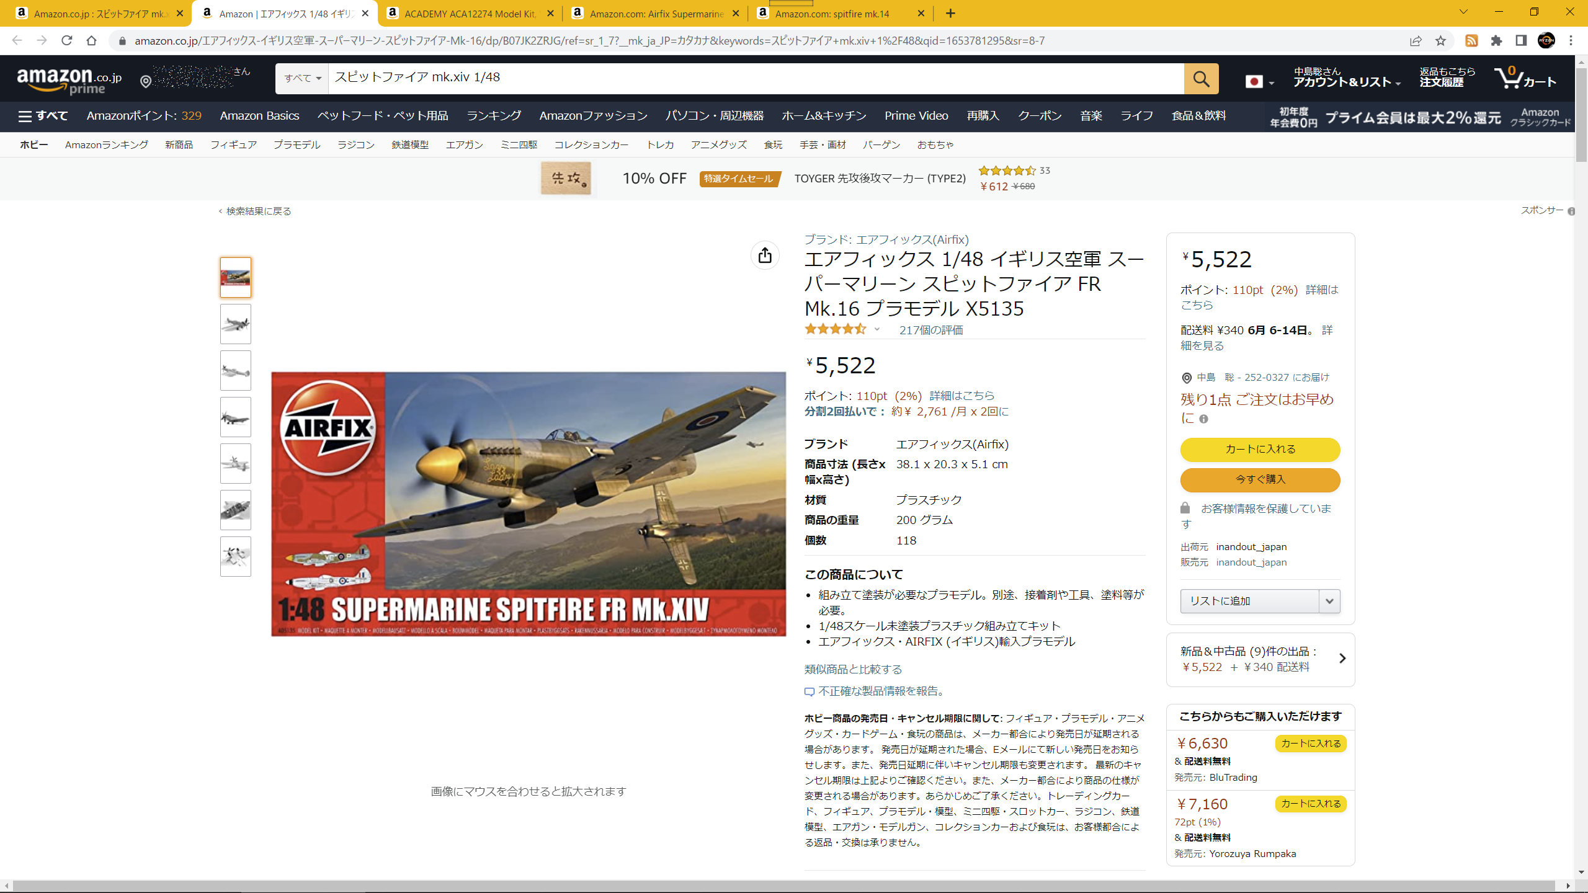Click 類似商品と比較する link
The width and height of the screenshot is (1588, 893).
tap(853, 670)
